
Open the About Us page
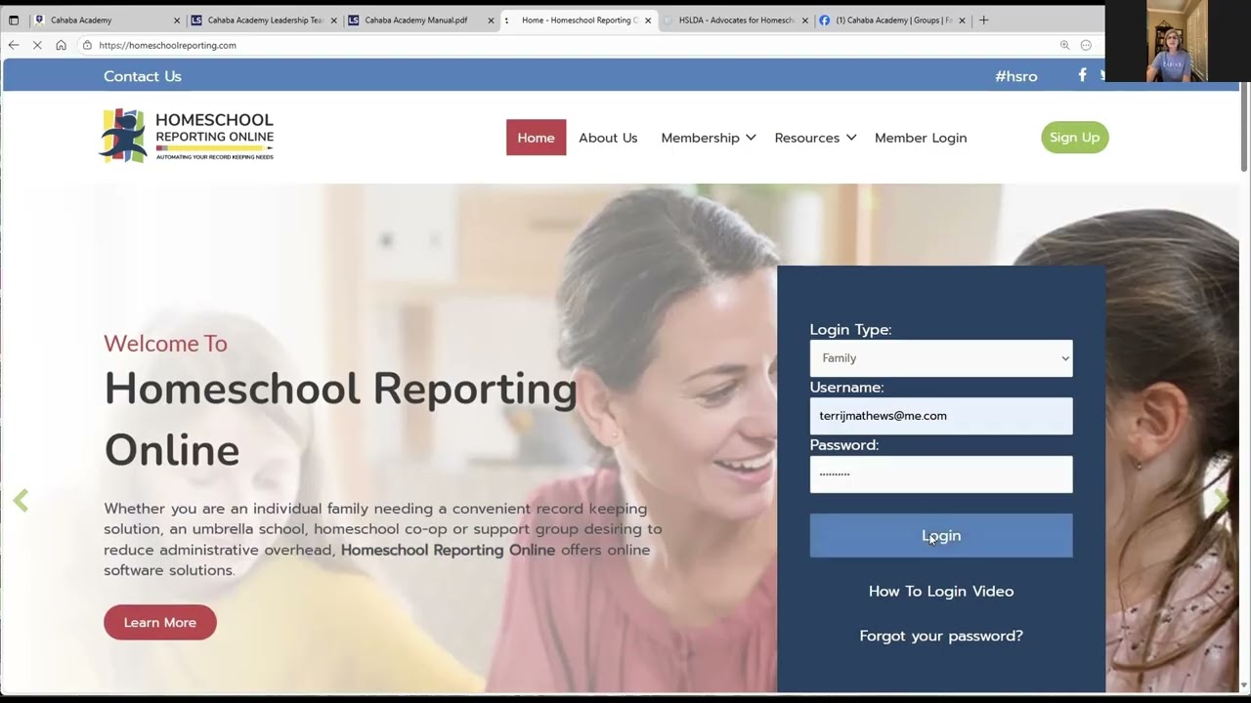608,138
